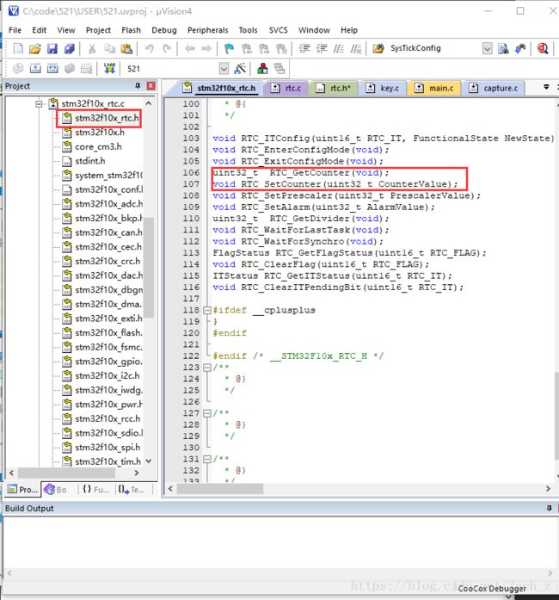559x600 pixels.
Task: Save all files icon
Action: 69,48
